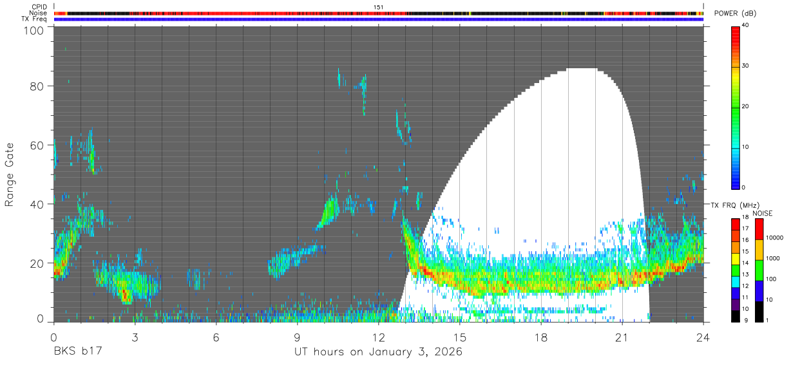Click the 10000 noise legend label
Image resolution: width=791 pixels, height=365 pixels.
click(776, 238)
